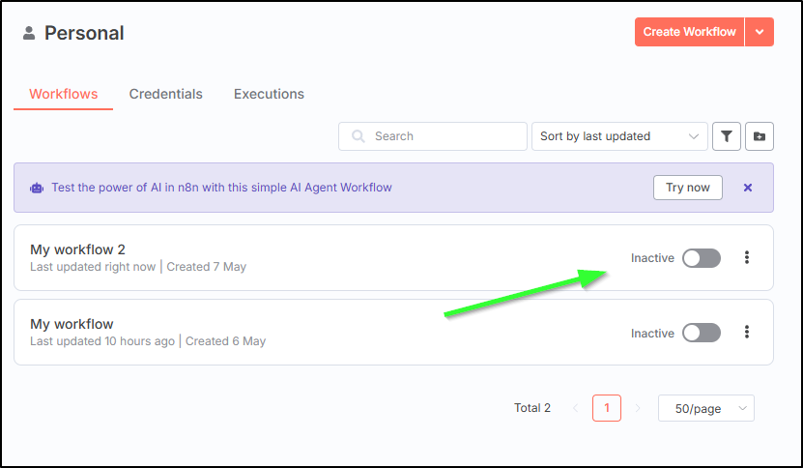Switch to the Executions tab
The height and width of the screenshot is (468, 803).
point(269,94)
